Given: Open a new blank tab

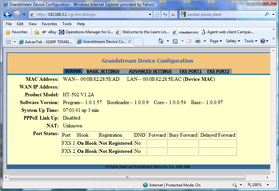Looking at the screenshot, I should [x=138, y=42].
